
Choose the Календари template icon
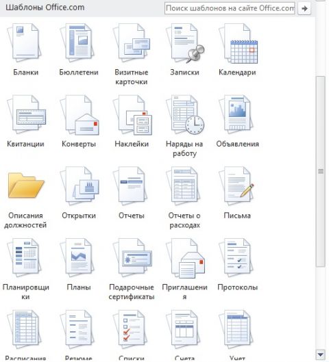point(238,43)
